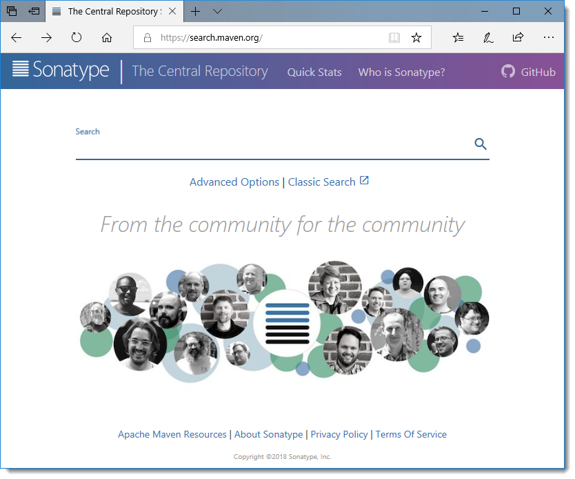This screenshot has height=479, width=575.
Task: Refresh the page with reload icon
Action: pyautogui.click(x=77, y=37)
